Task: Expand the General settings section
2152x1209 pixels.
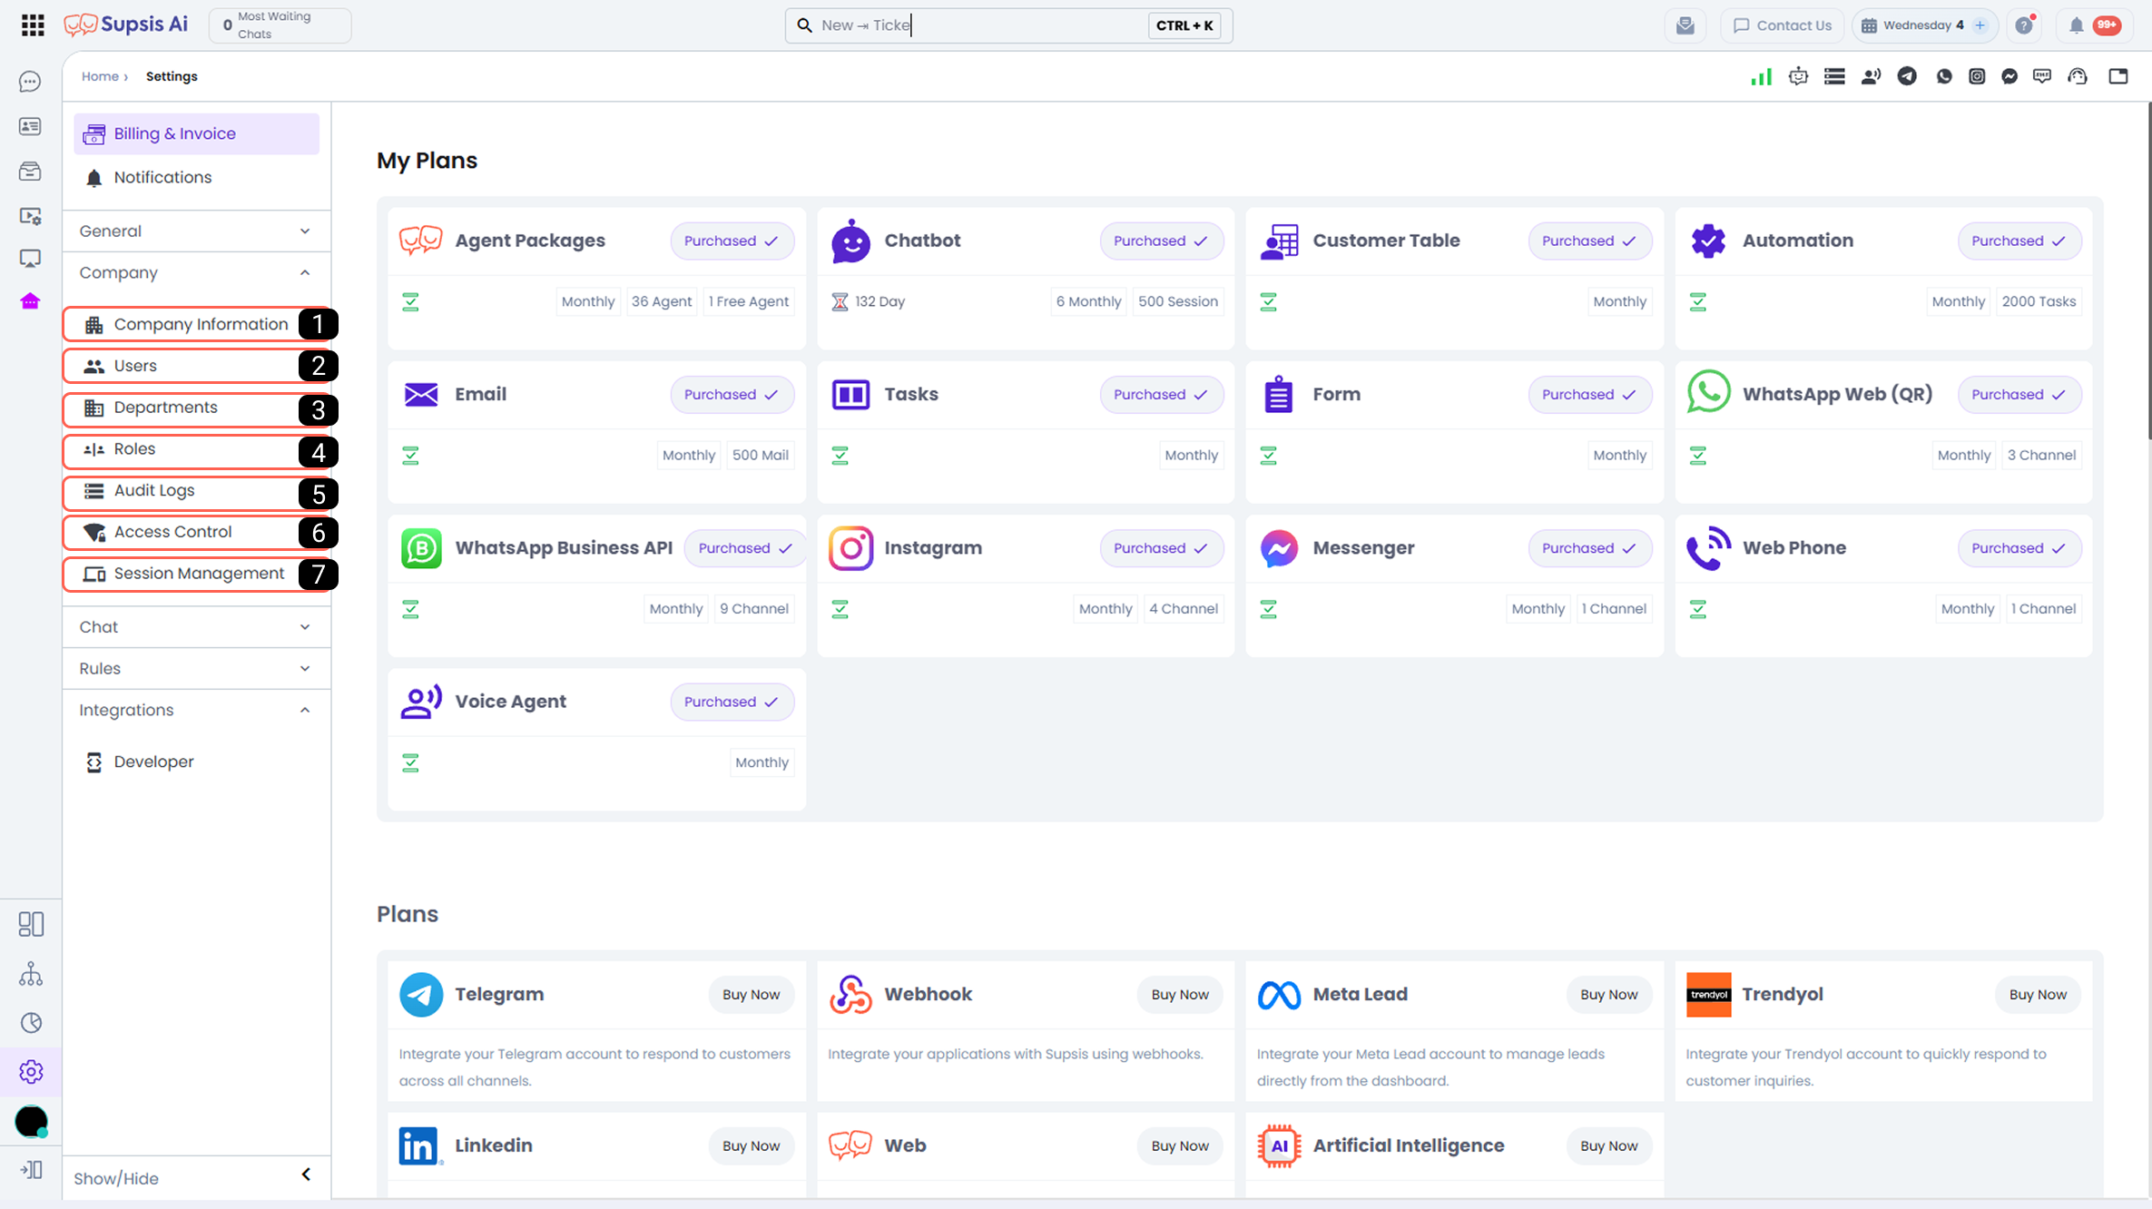Action: (x=196, y=231)
